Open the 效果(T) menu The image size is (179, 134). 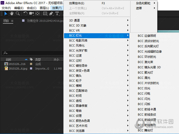click(57, 8)
